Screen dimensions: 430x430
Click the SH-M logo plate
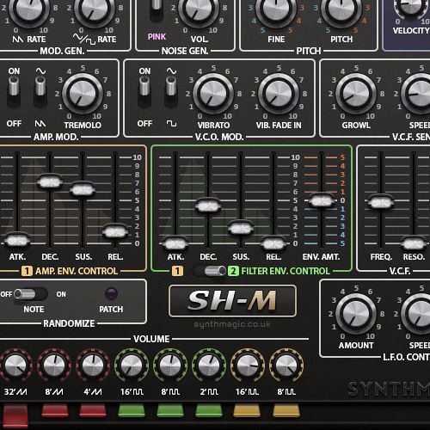pos(232,301)
